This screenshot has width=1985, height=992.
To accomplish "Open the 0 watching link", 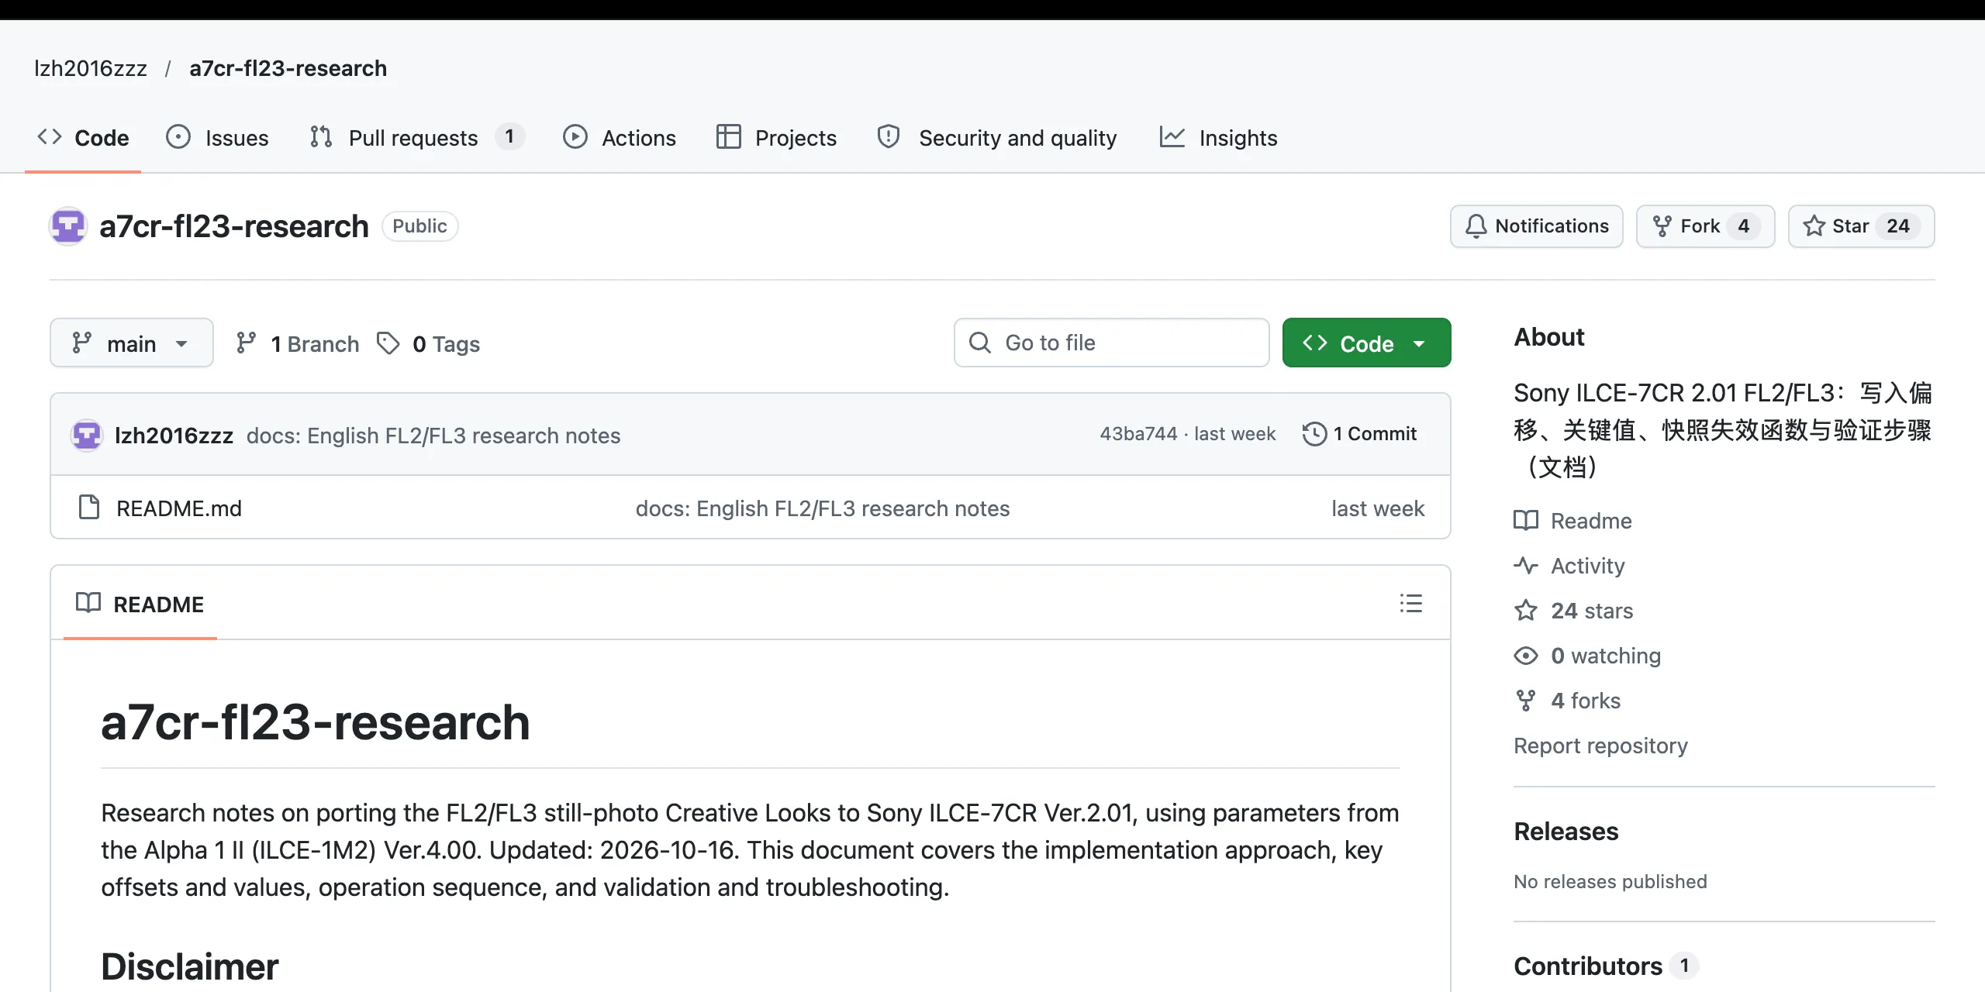I will [x=1588, y=656].
